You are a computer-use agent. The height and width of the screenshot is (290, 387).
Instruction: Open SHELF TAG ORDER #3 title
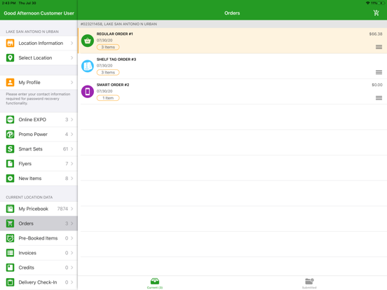click(116, 60)
